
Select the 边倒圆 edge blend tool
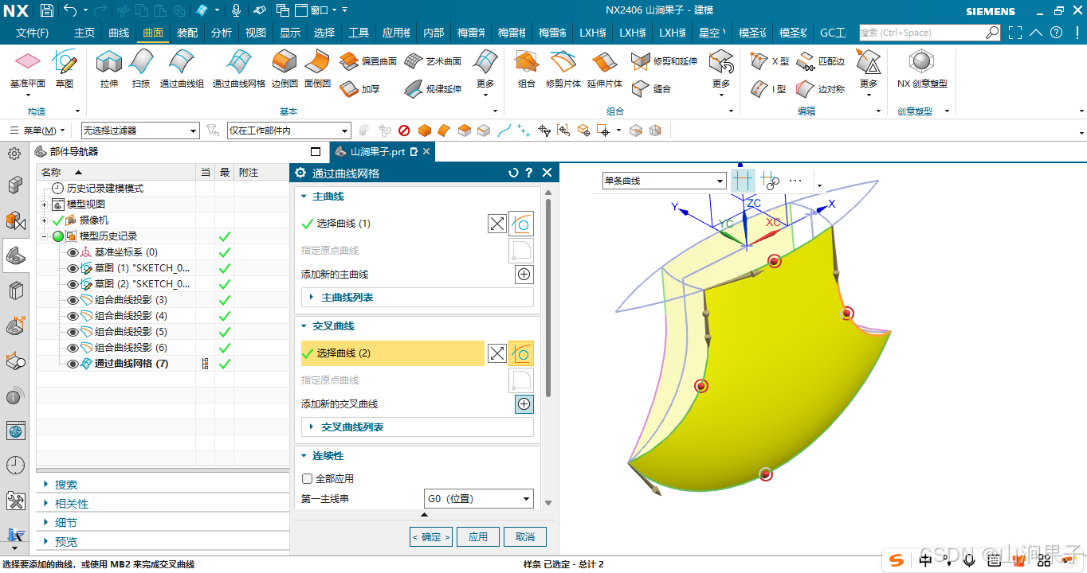tap(285, 68)
